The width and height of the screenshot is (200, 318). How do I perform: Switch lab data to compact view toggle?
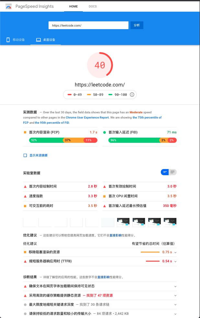click(x=165, y=172)
